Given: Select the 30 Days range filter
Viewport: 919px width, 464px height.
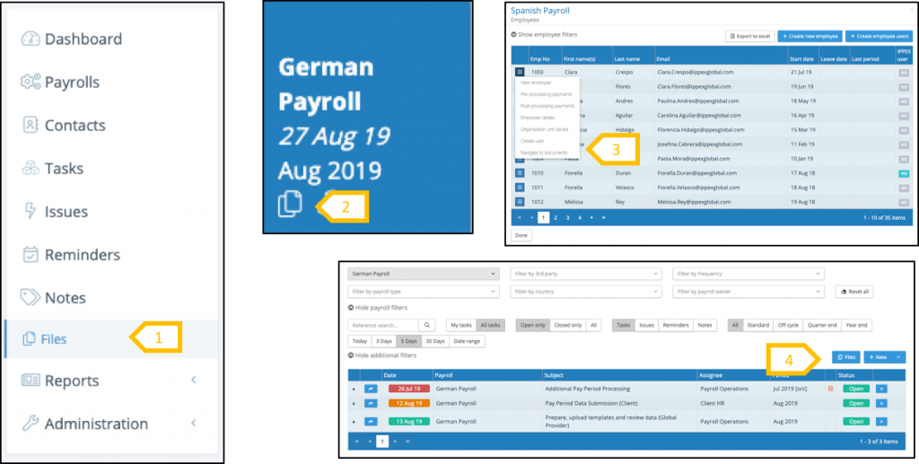Looking at the screenshot, I should pos(436,341).
